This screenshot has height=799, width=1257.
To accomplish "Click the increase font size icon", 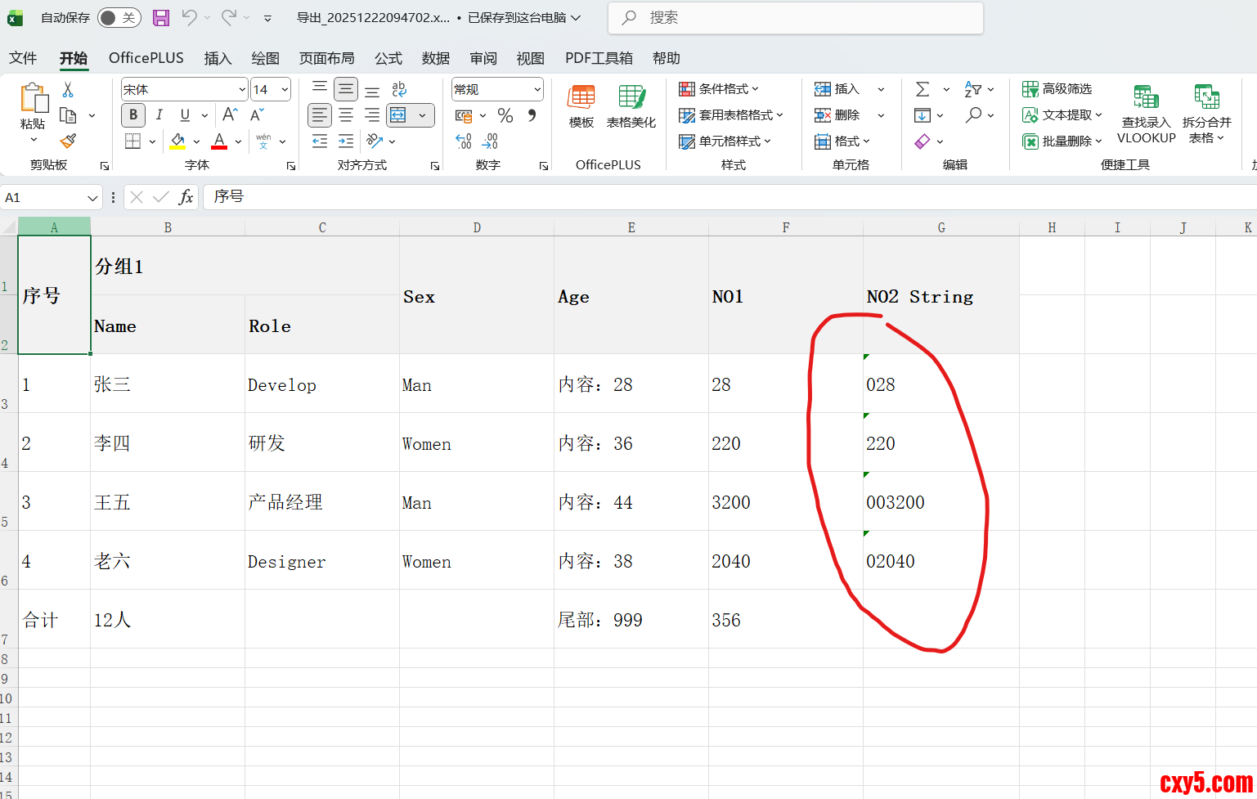I will tap(230, 115).
